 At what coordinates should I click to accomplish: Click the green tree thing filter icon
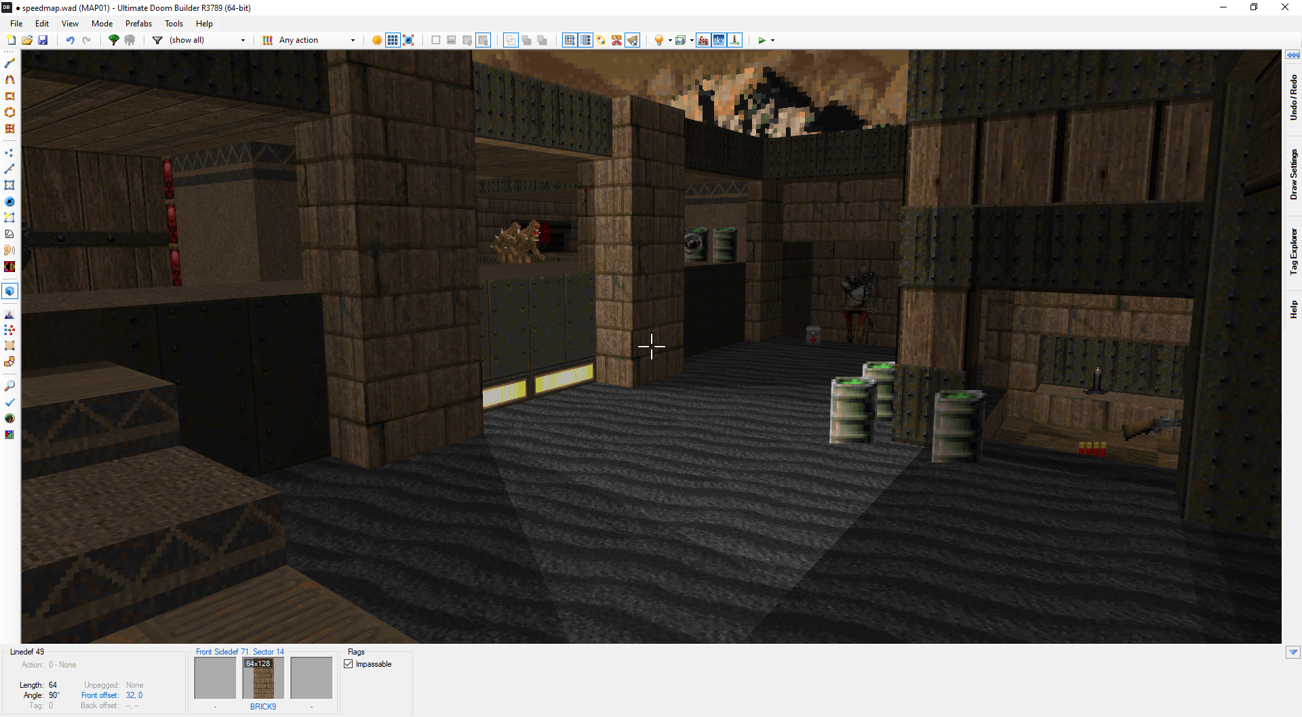[x=114, y=40]
